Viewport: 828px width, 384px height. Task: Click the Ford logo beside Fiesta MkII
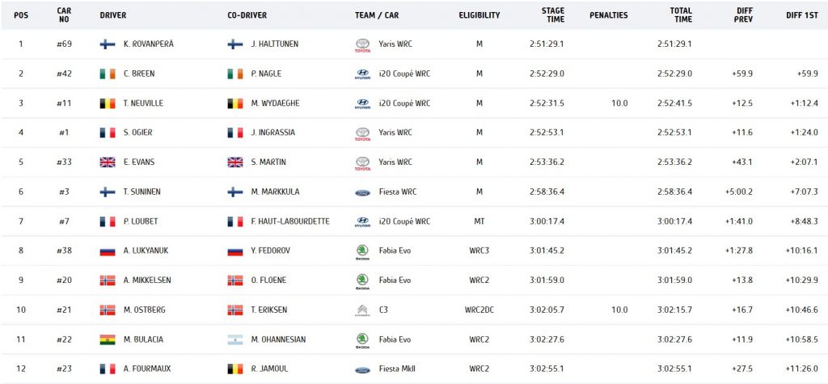click(x=363, y=369)
